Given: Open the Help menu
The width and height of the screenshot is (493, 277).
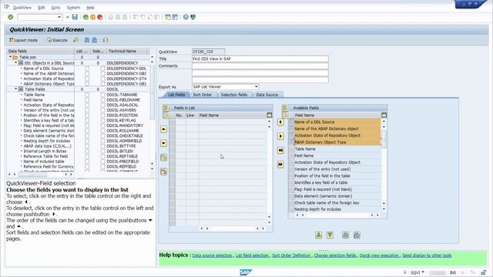Looking at the screenshot, I should click(90, 7).
